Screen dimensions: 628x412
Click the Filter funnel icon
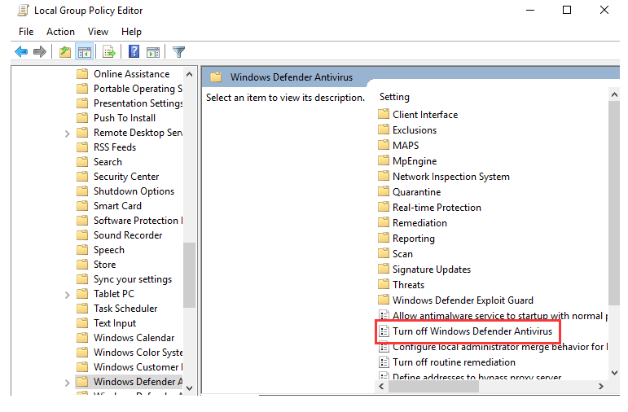pyautogui.click(x=178, y=51)
